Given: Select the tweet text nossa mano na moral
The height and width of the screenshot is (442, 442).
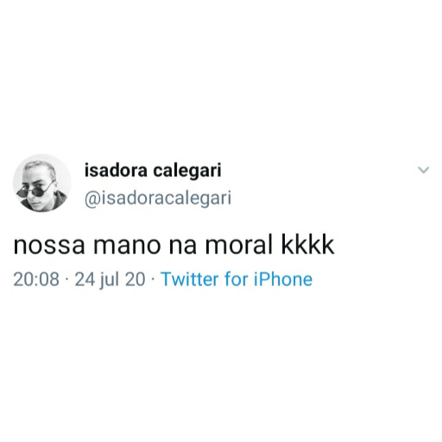Looking at the screenshot, I should (142, 245).
